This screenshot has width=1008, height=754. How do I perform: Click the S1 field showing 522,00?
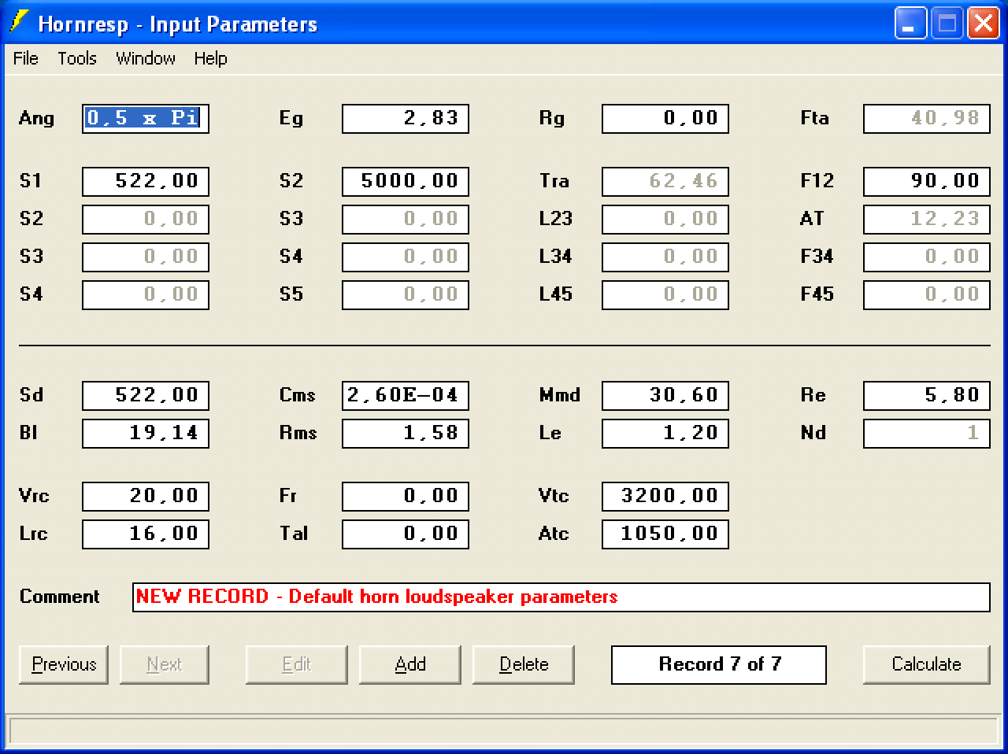click(x=146, y=181)
